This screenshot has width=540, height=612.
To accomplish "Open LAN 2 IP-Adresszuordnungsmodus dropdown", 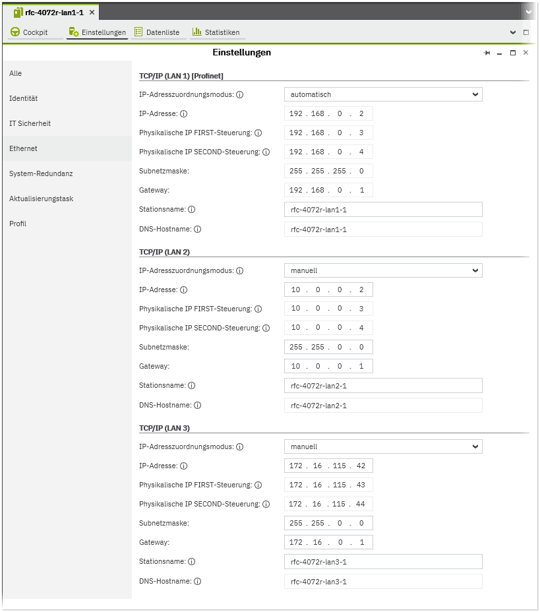I will click(x=383, y=270).
